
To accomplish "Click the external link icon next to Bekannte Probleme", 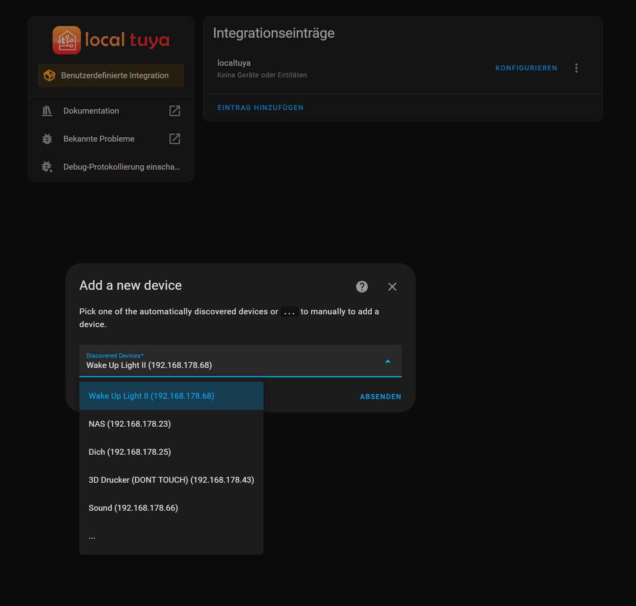I will tap(174, 138).
